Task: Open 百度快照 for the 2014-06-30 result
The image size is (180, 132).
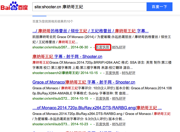Action: click(102, 47)
